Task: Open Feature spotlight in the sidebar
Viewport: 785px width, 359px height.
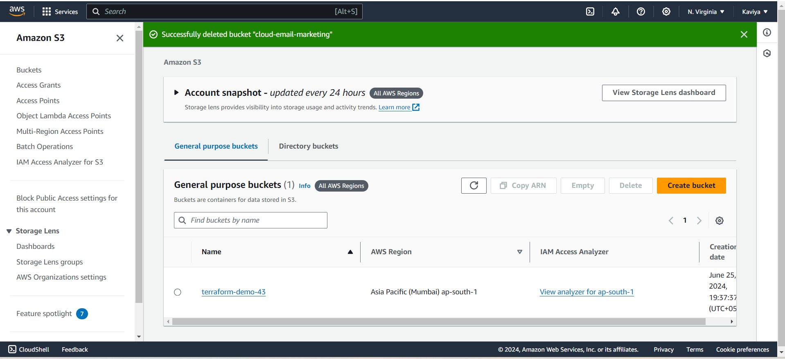Action: pyautogui.click(x=44, y=314)
